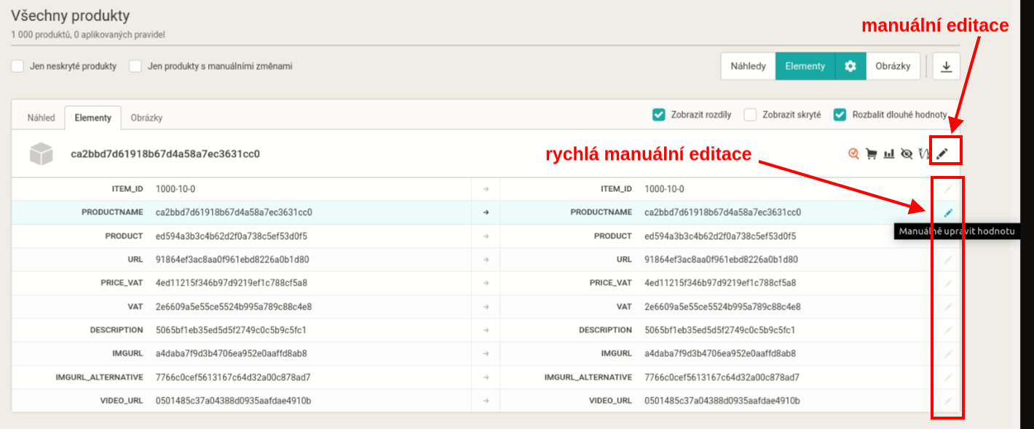The width and height of the screenshot is (1034, 429).
Task: Switch to the Náhled tab
Action: pos(41,118)
